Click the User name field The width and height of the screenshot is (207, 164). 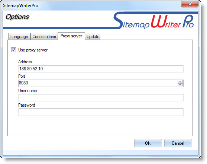tap(101, 98)
